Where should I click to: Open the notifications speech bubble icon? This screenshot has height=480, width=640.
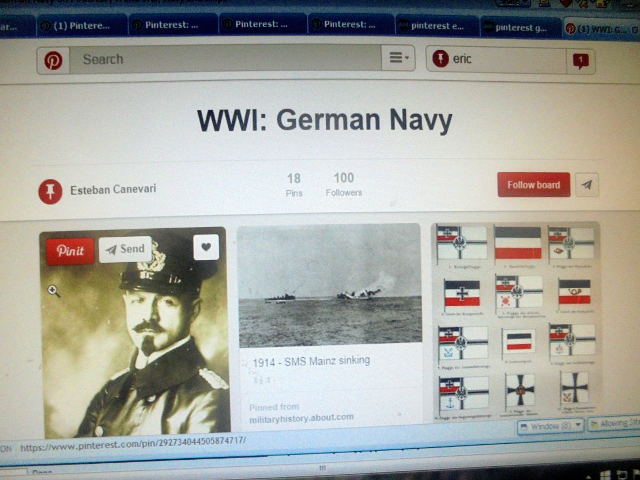(581, 61)
